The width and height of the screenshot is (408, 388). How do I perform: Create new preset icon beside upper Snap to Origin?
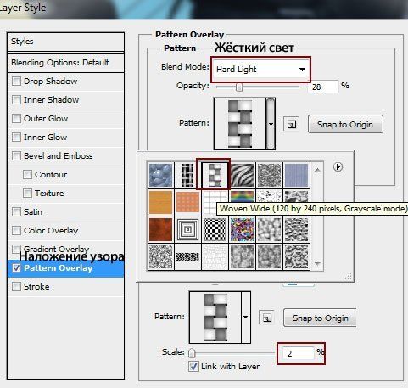coord(291,124)
